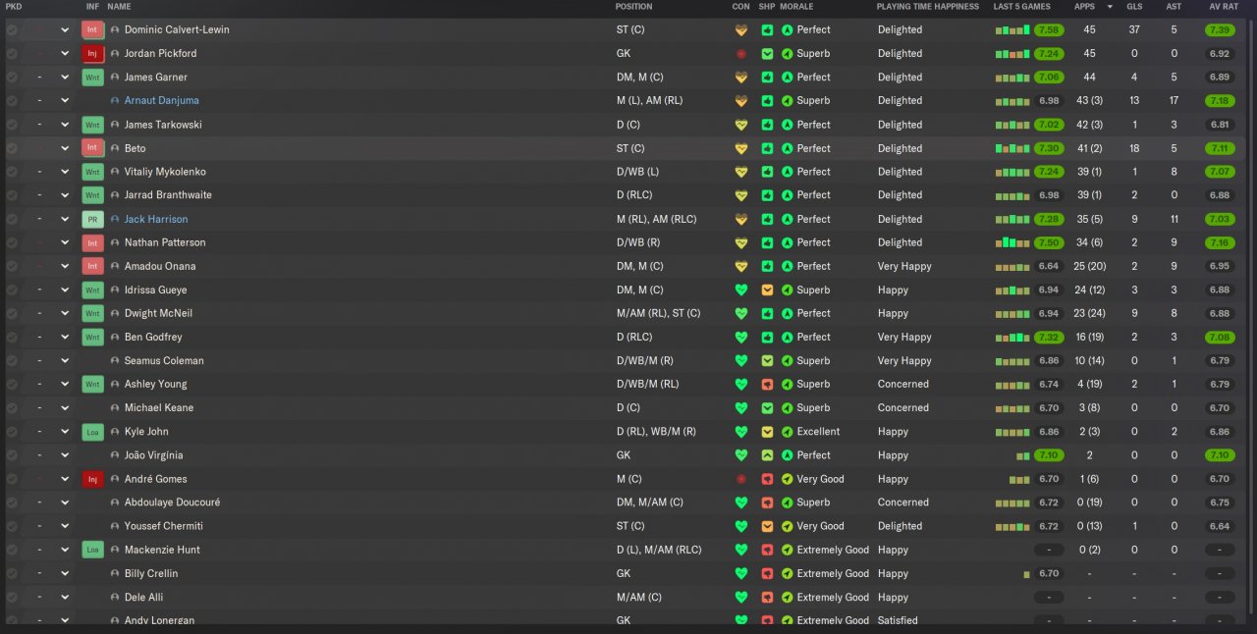Sort by the GLS column header
This screenshot has width=1257, height=634.
[x=1134, y=6]
